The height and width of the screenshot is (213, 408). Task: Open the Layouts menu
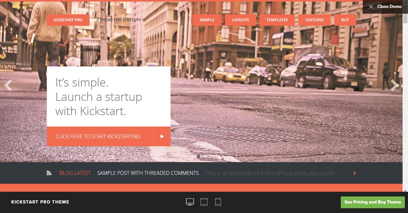(x=240, y=20)
